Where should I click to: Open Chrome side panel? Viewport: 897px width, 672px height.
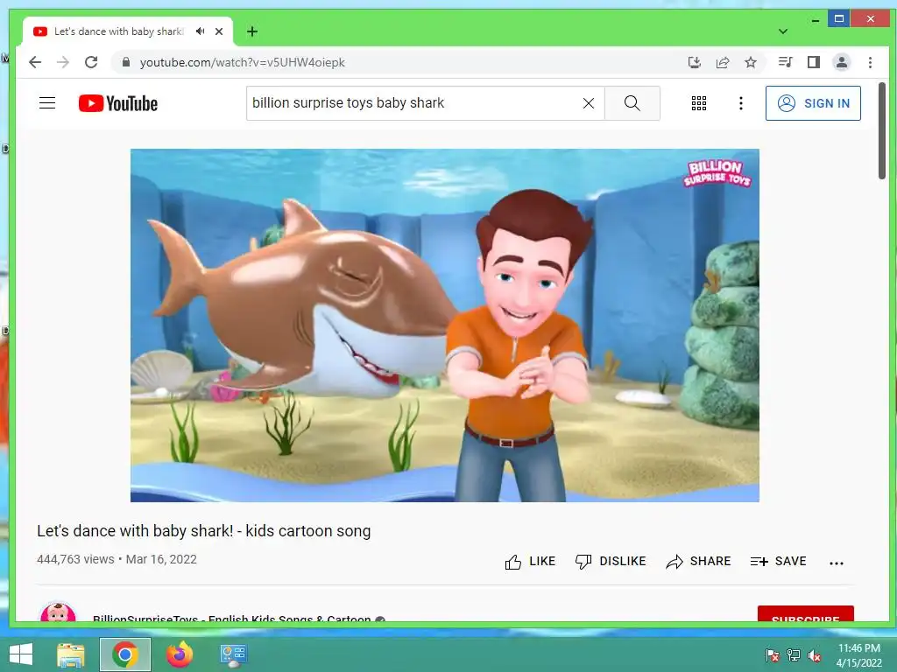pos(814,62)
